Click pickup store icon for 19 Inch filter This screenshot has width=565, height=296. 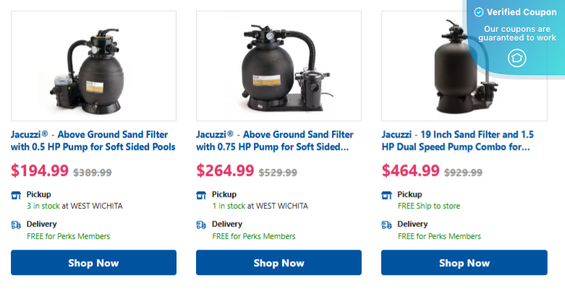(386, 195)
